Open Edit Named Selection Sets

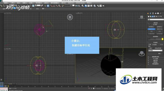63,6
